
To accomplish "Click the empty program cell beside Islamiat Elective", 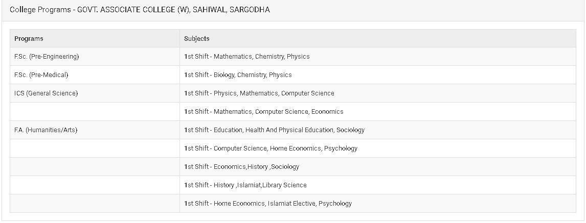I will pos(95,204).
